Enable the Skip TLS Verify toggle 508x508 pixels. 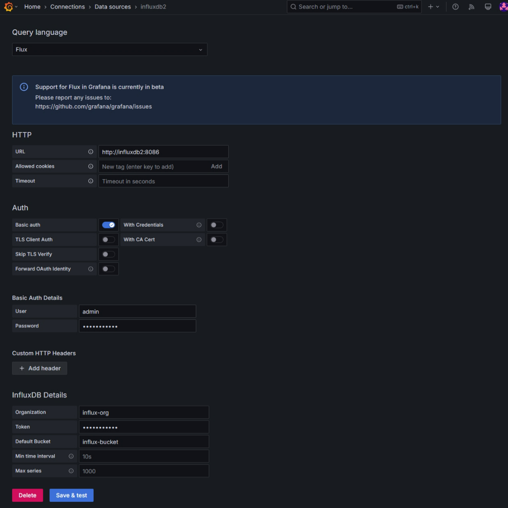[x=108, y=254]
